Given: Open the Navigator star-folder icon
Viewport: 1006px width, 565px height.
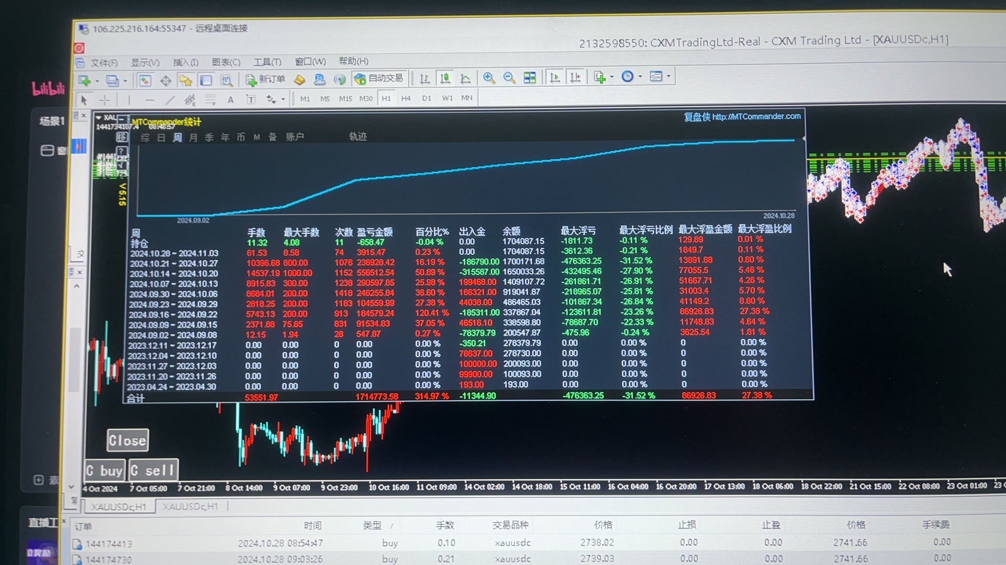Looking at the screenshot, I should [x=185, y=81].
